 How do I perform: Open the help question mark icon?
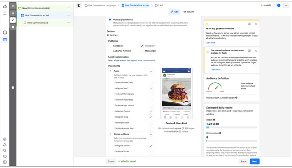(5, 156)
